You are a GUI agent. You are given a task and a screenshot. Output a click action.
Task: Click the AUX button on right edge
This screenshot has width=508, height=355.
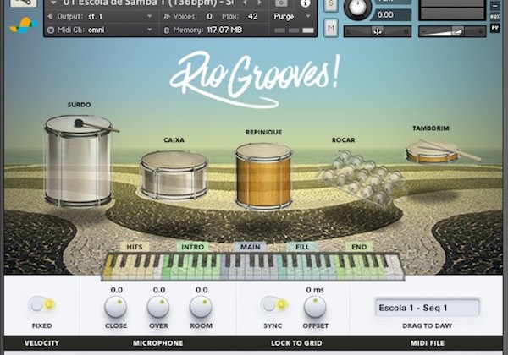(495, 17)
